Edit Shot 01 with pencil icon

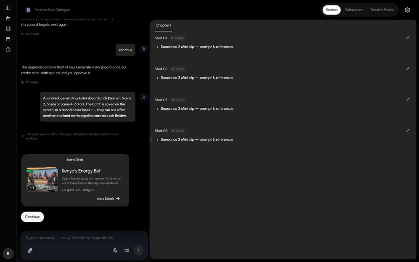pos(408,38)
